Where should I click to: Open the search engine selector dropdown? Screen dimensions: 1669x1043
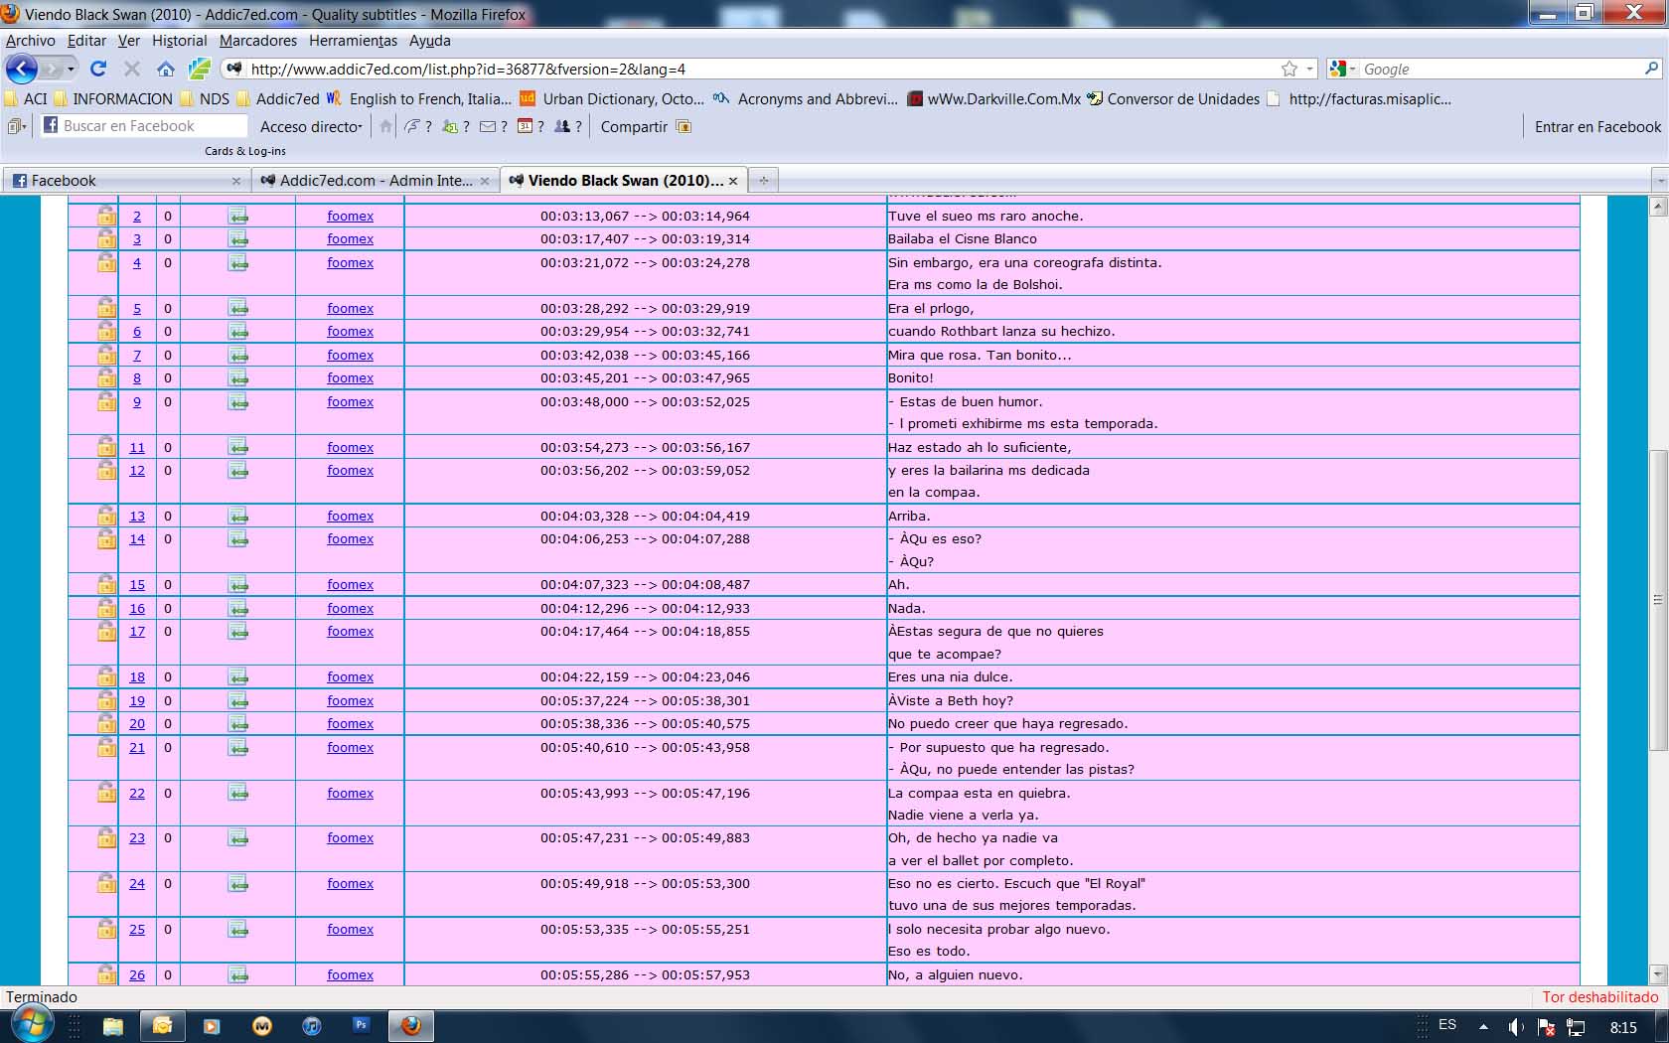pyautogui.click(x=1353, y=69)
